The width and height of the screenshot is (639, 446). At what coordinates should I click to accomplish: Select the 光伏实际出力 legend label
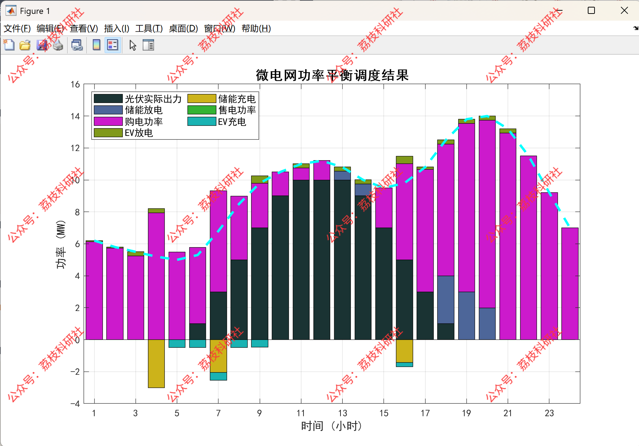pos(153,99)
